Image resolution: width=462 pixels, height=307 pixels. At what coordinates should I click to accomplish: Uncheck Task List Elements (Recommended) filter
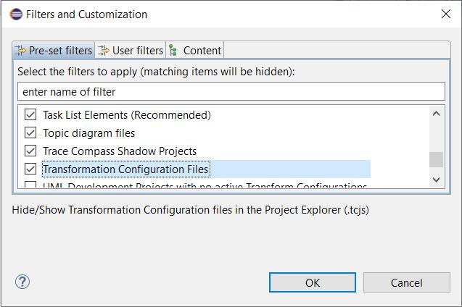[x=30, y=114]
